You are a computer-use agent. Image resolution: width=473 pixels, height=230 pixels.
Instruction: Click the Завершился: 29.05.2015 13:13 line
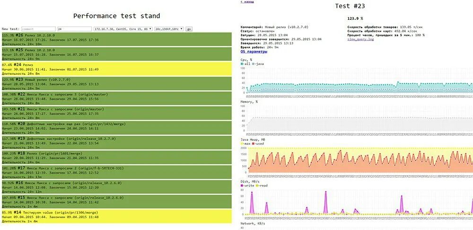pyautogui.click(x=267, y=43)
